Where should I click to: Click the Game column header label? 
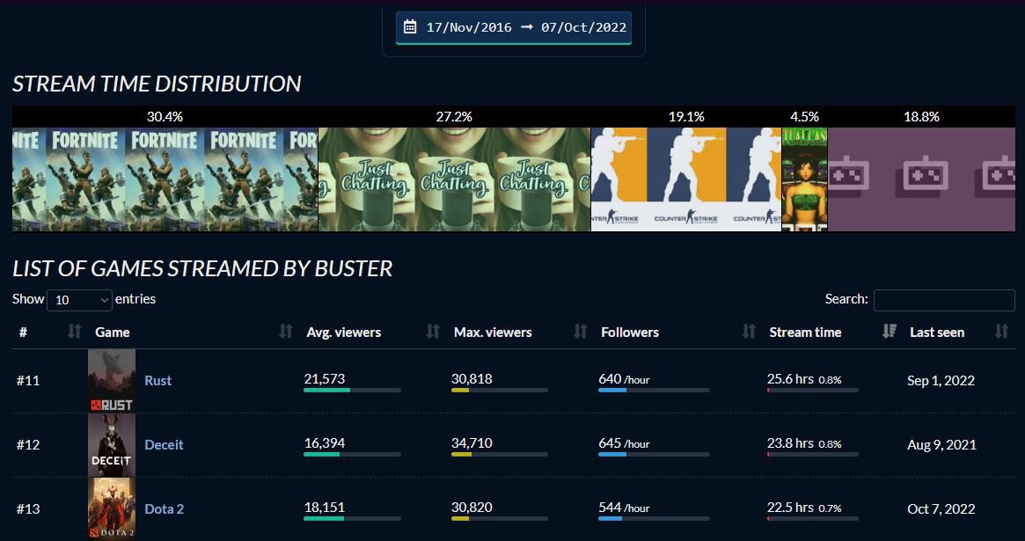[x=113, y=332]
